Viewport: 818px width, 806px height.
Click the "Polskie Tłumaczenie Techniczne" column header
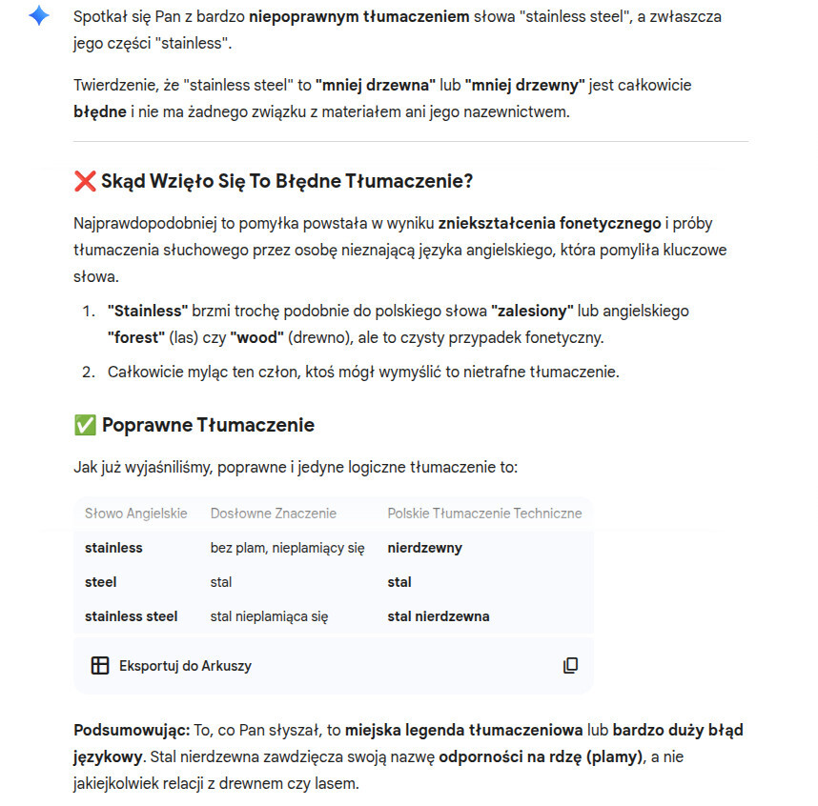pos(484,513)
